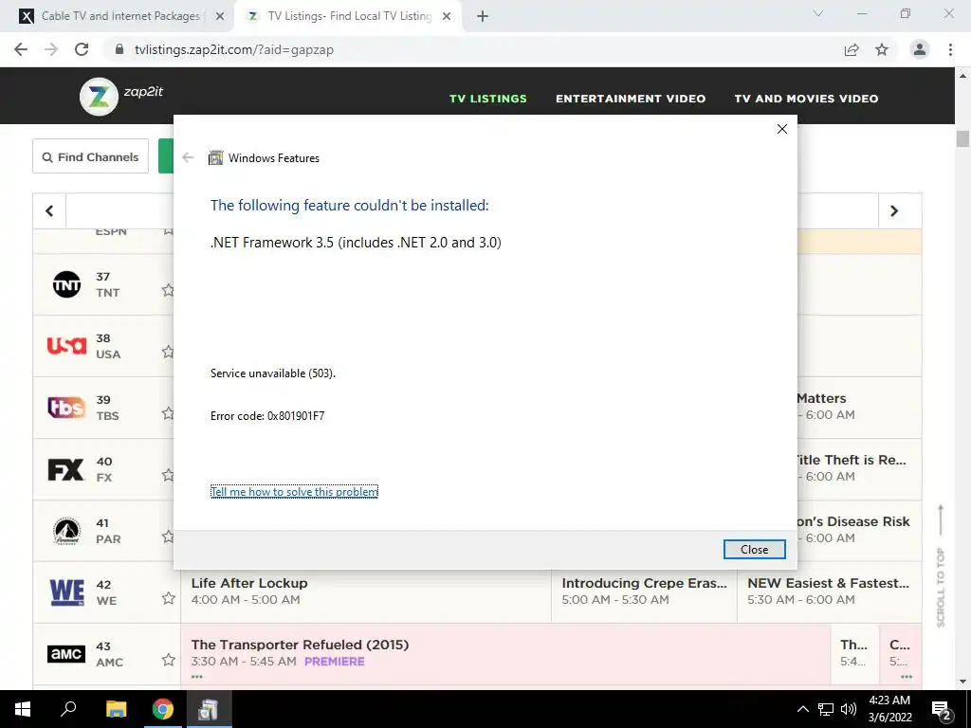Close the Cable TV and Internet Packages tab
Viewport: 971px width, 728px height.
pos(220,17)
